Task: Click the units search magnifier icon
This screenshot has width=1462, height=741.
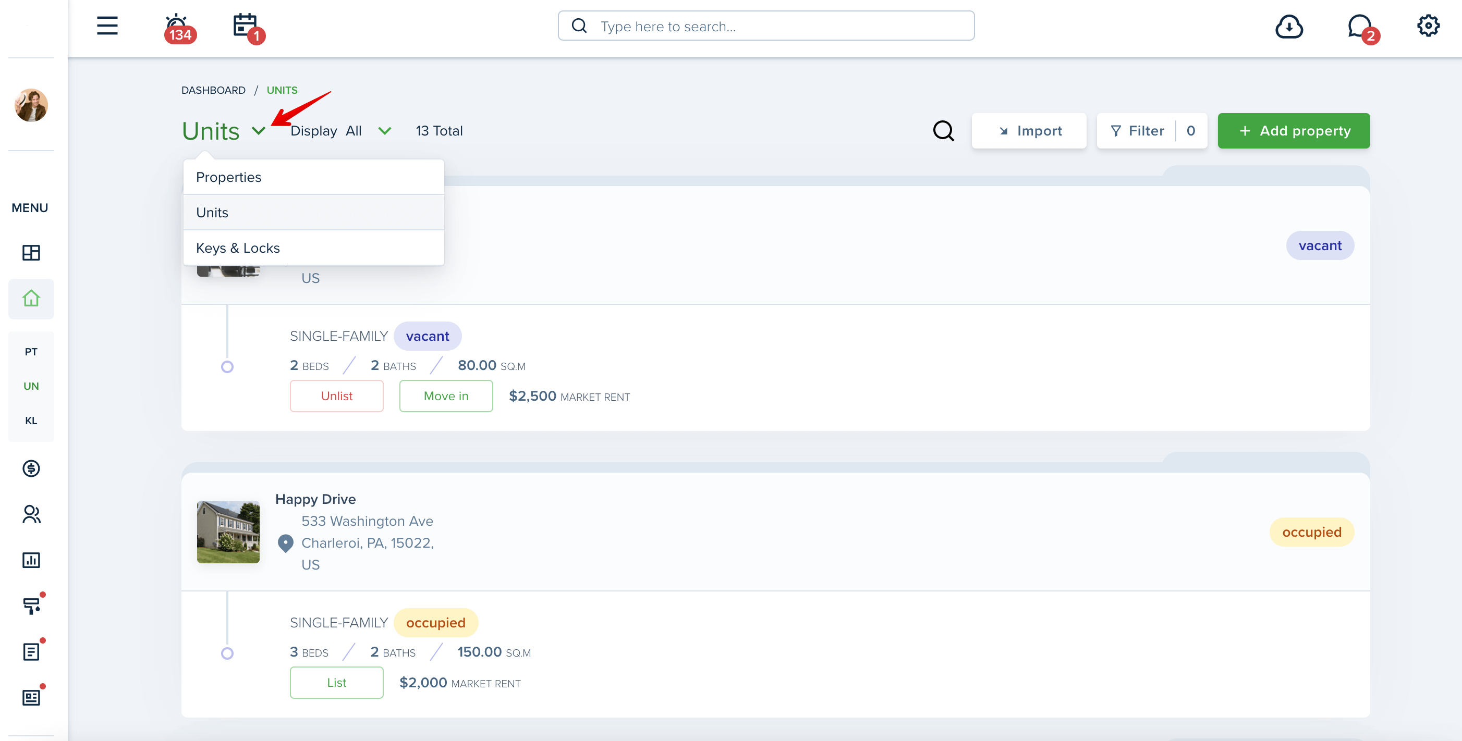Action: tap(944, 131)
